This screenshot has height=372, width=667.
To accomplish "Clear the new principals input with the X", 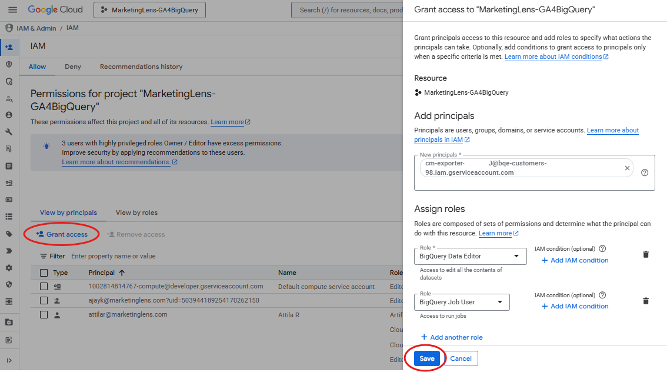I will [x=627, y=168].
